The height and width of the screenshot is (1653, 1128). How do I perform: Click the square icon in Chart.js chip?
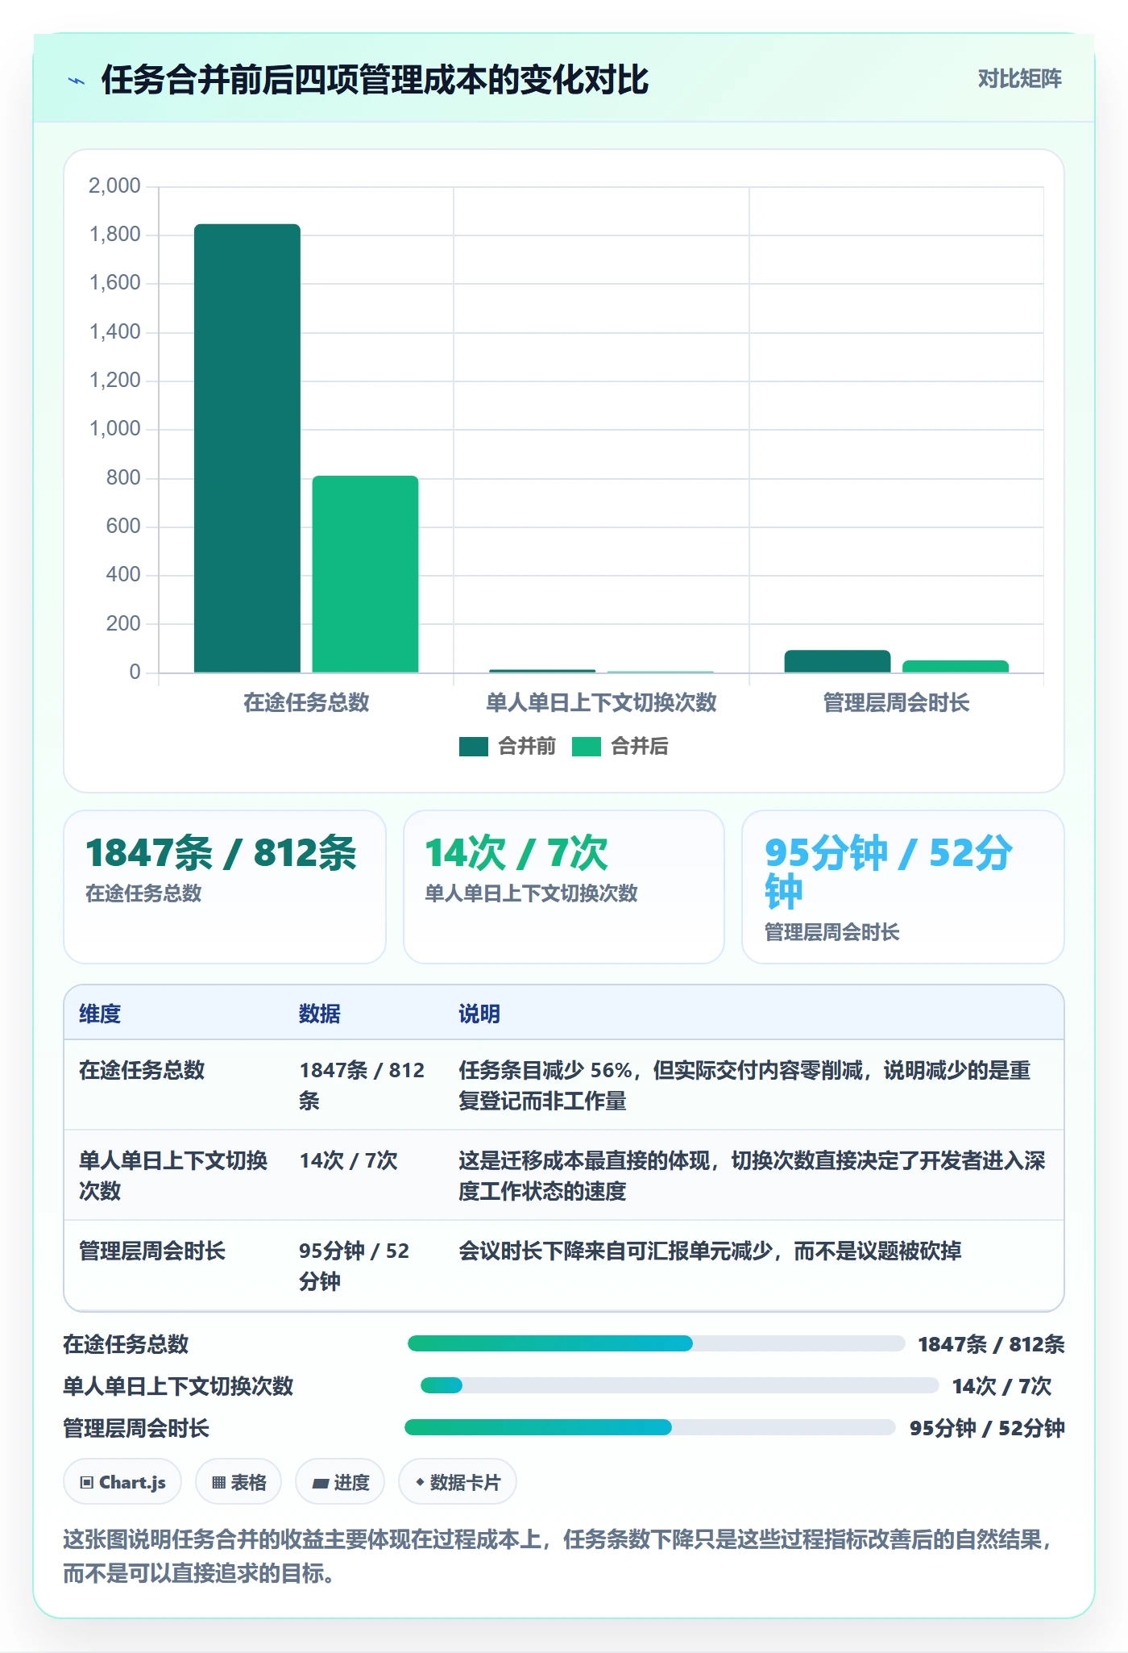point(87,1482)
